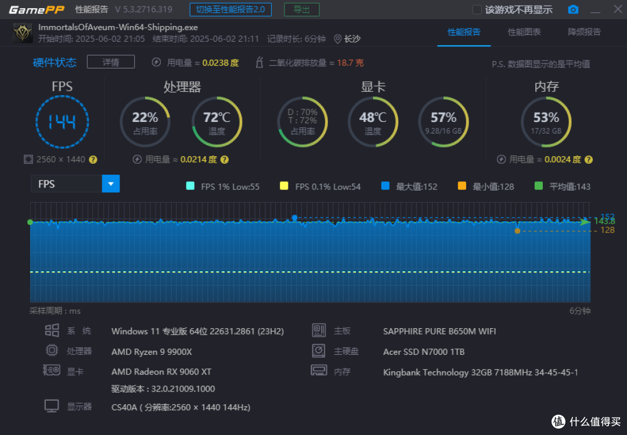Click the Windows 11 专业版 system text
Image resolution: width=627 pixels, height=435 pixels.
197,332
